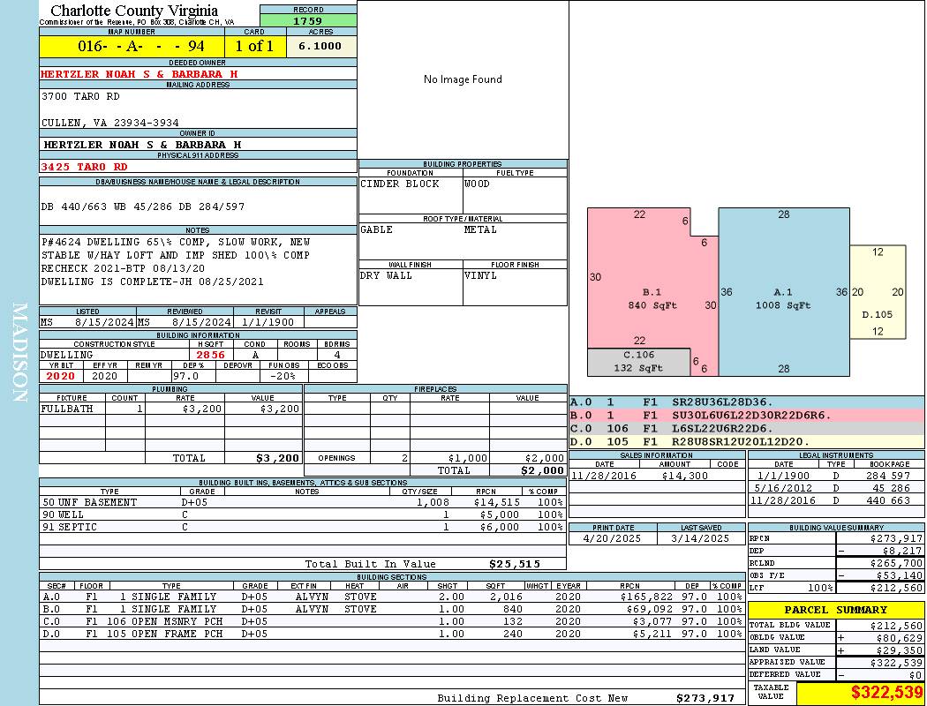Click fuel type value WOOD

coord(477,184)
